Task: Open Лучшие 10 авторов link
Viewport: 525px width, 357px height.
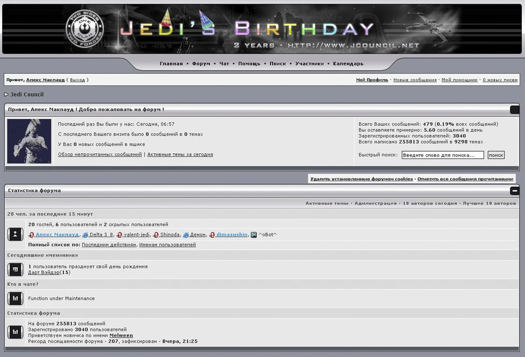Action: [489, 203]
